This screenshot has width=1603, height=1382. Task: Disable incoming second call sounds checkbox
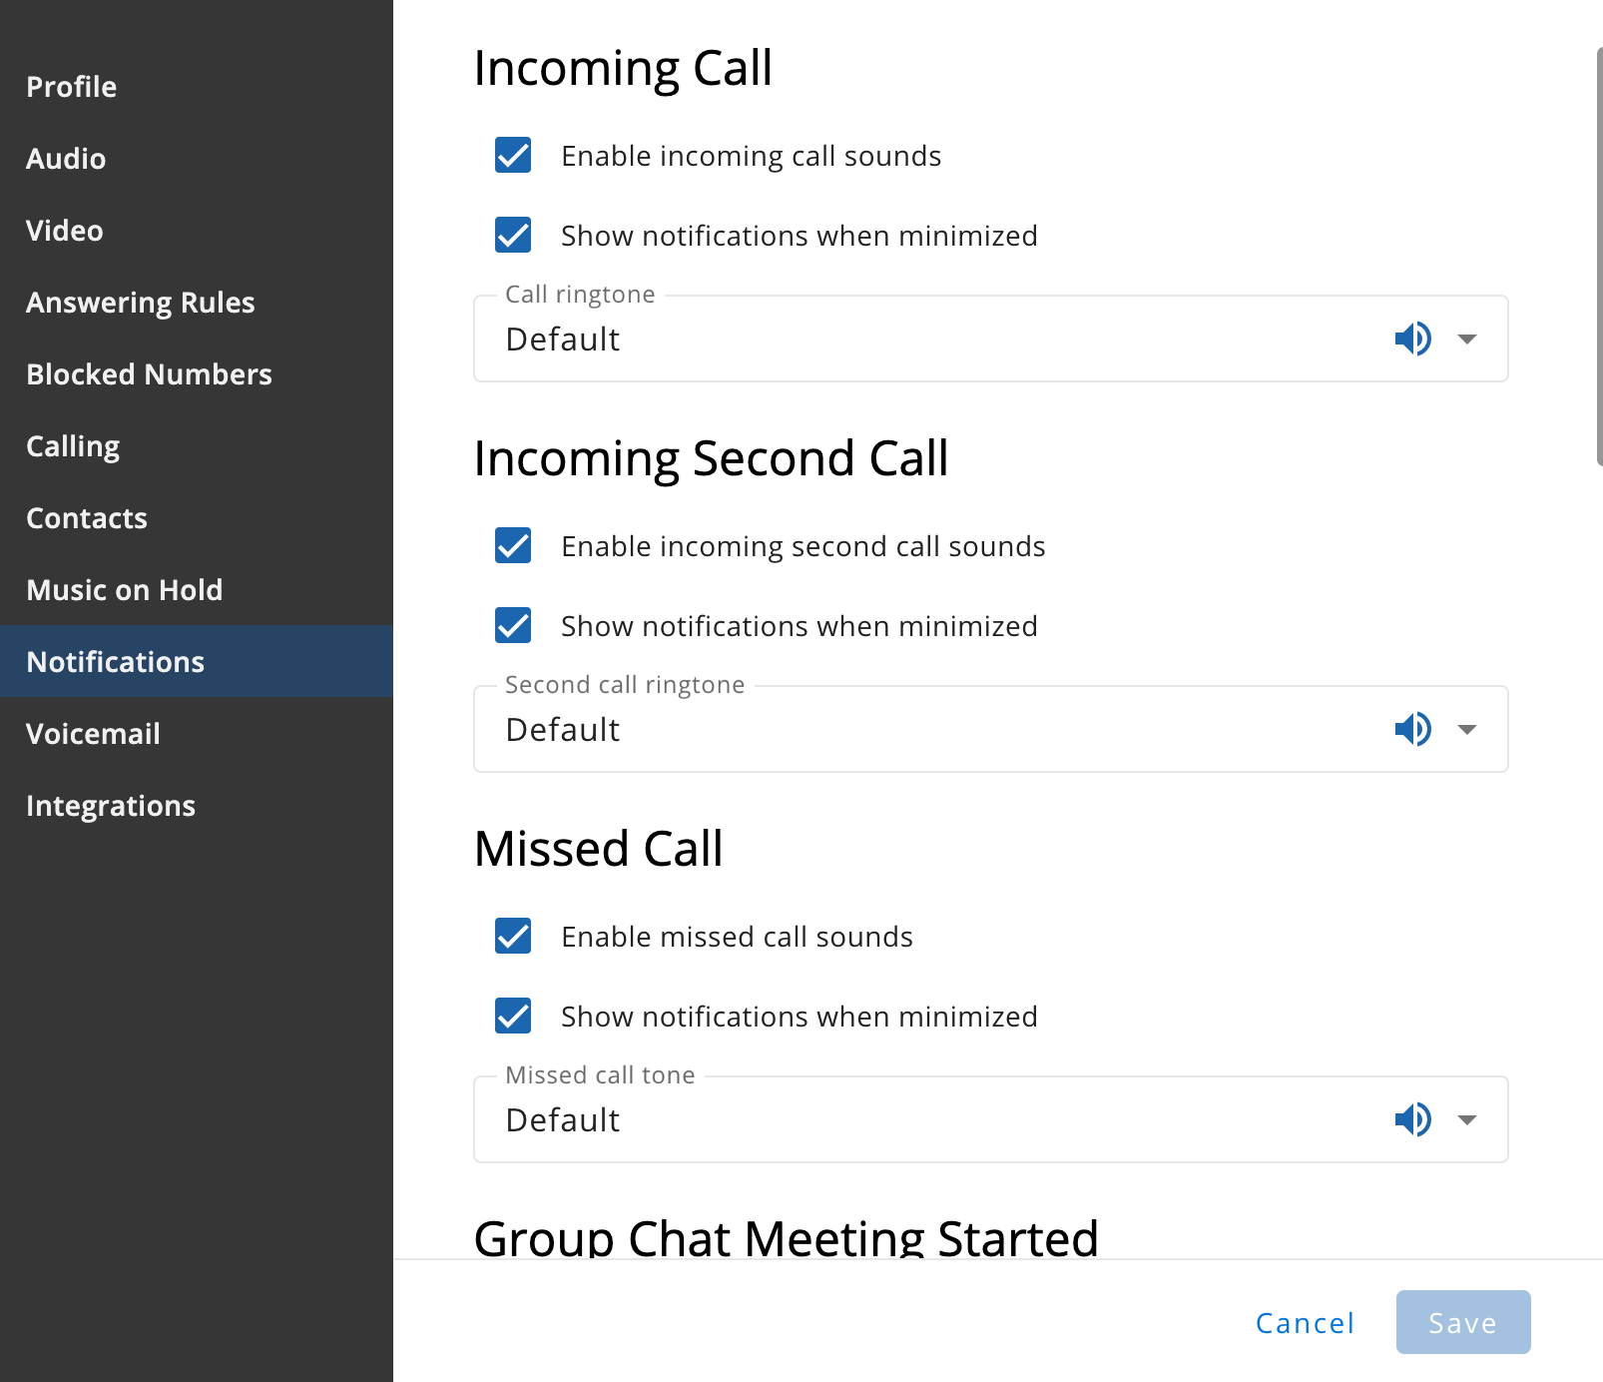[513, 545]
